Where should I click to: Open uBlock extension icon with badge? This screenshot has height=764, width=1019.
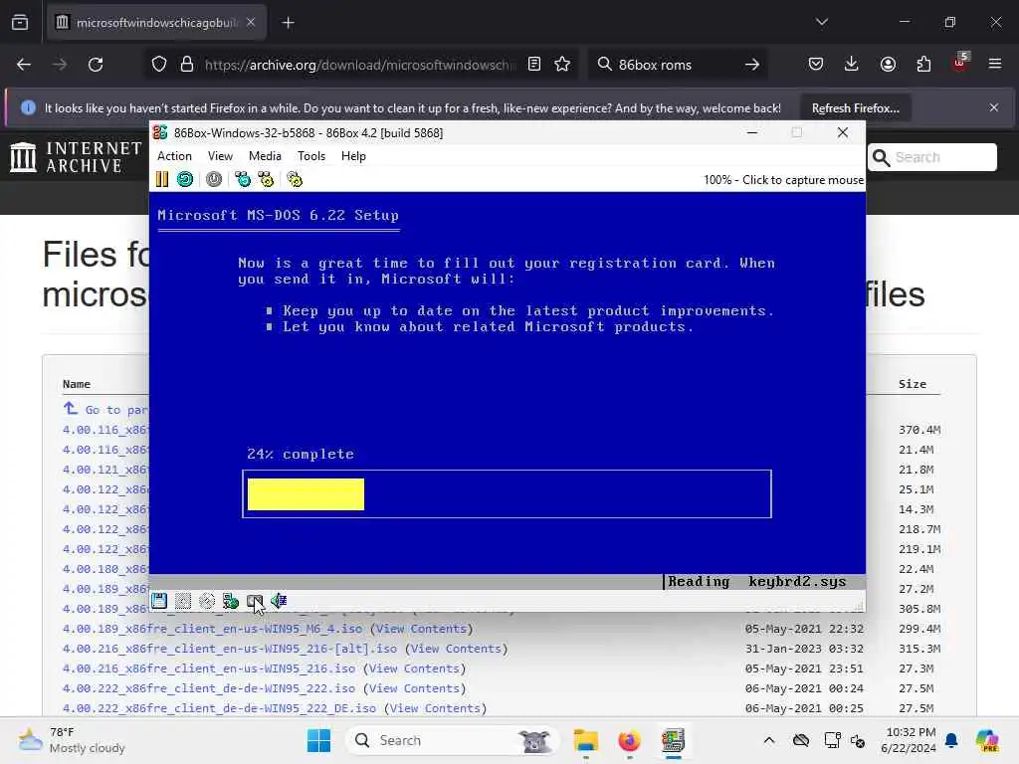(960, 63)
